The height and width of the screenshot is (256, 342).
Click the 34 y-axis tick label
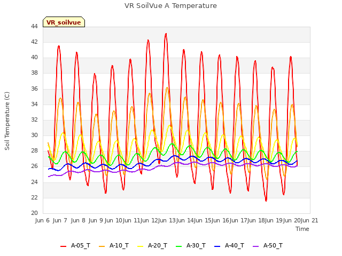[x=34, y=104]
